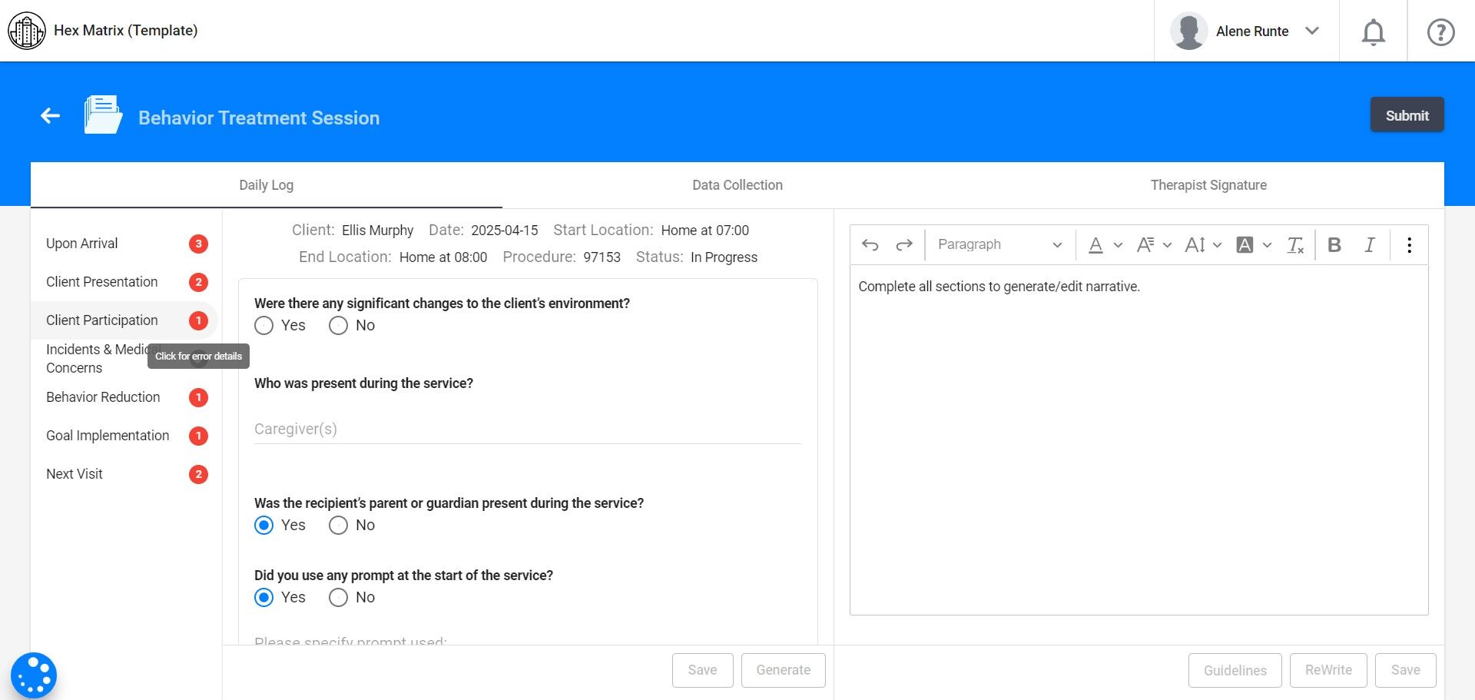1475x700 pixels.
Task: Apply italic formatting in the narrative editor
Action: click(x=1369, y=244)
